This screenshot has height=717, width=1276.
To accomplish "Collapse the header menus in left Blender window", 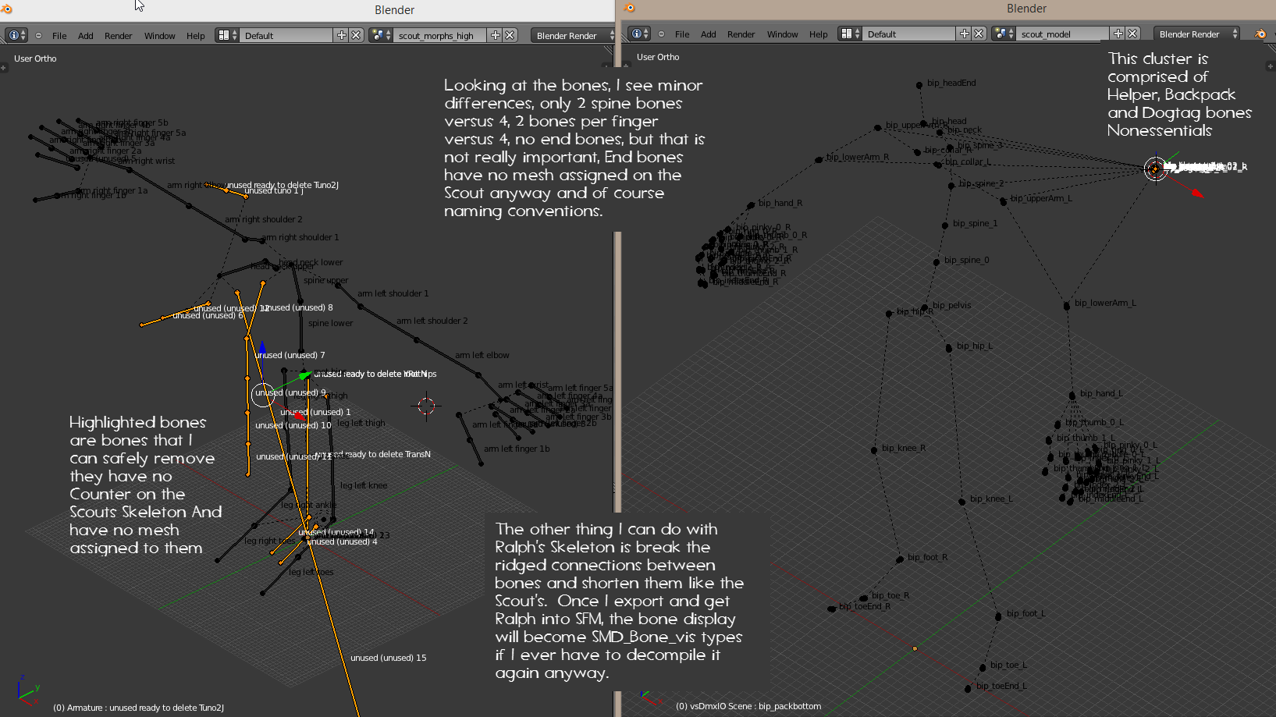I will point(38,35).
